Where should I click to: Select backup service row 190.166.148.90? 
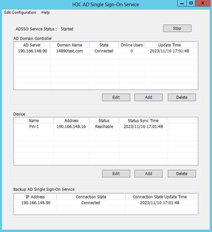click(x=106, y=203)
